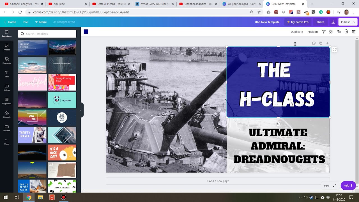Select the Thrifty Travels template
Viewport: 359px width, 202px height.
(32, 135)
